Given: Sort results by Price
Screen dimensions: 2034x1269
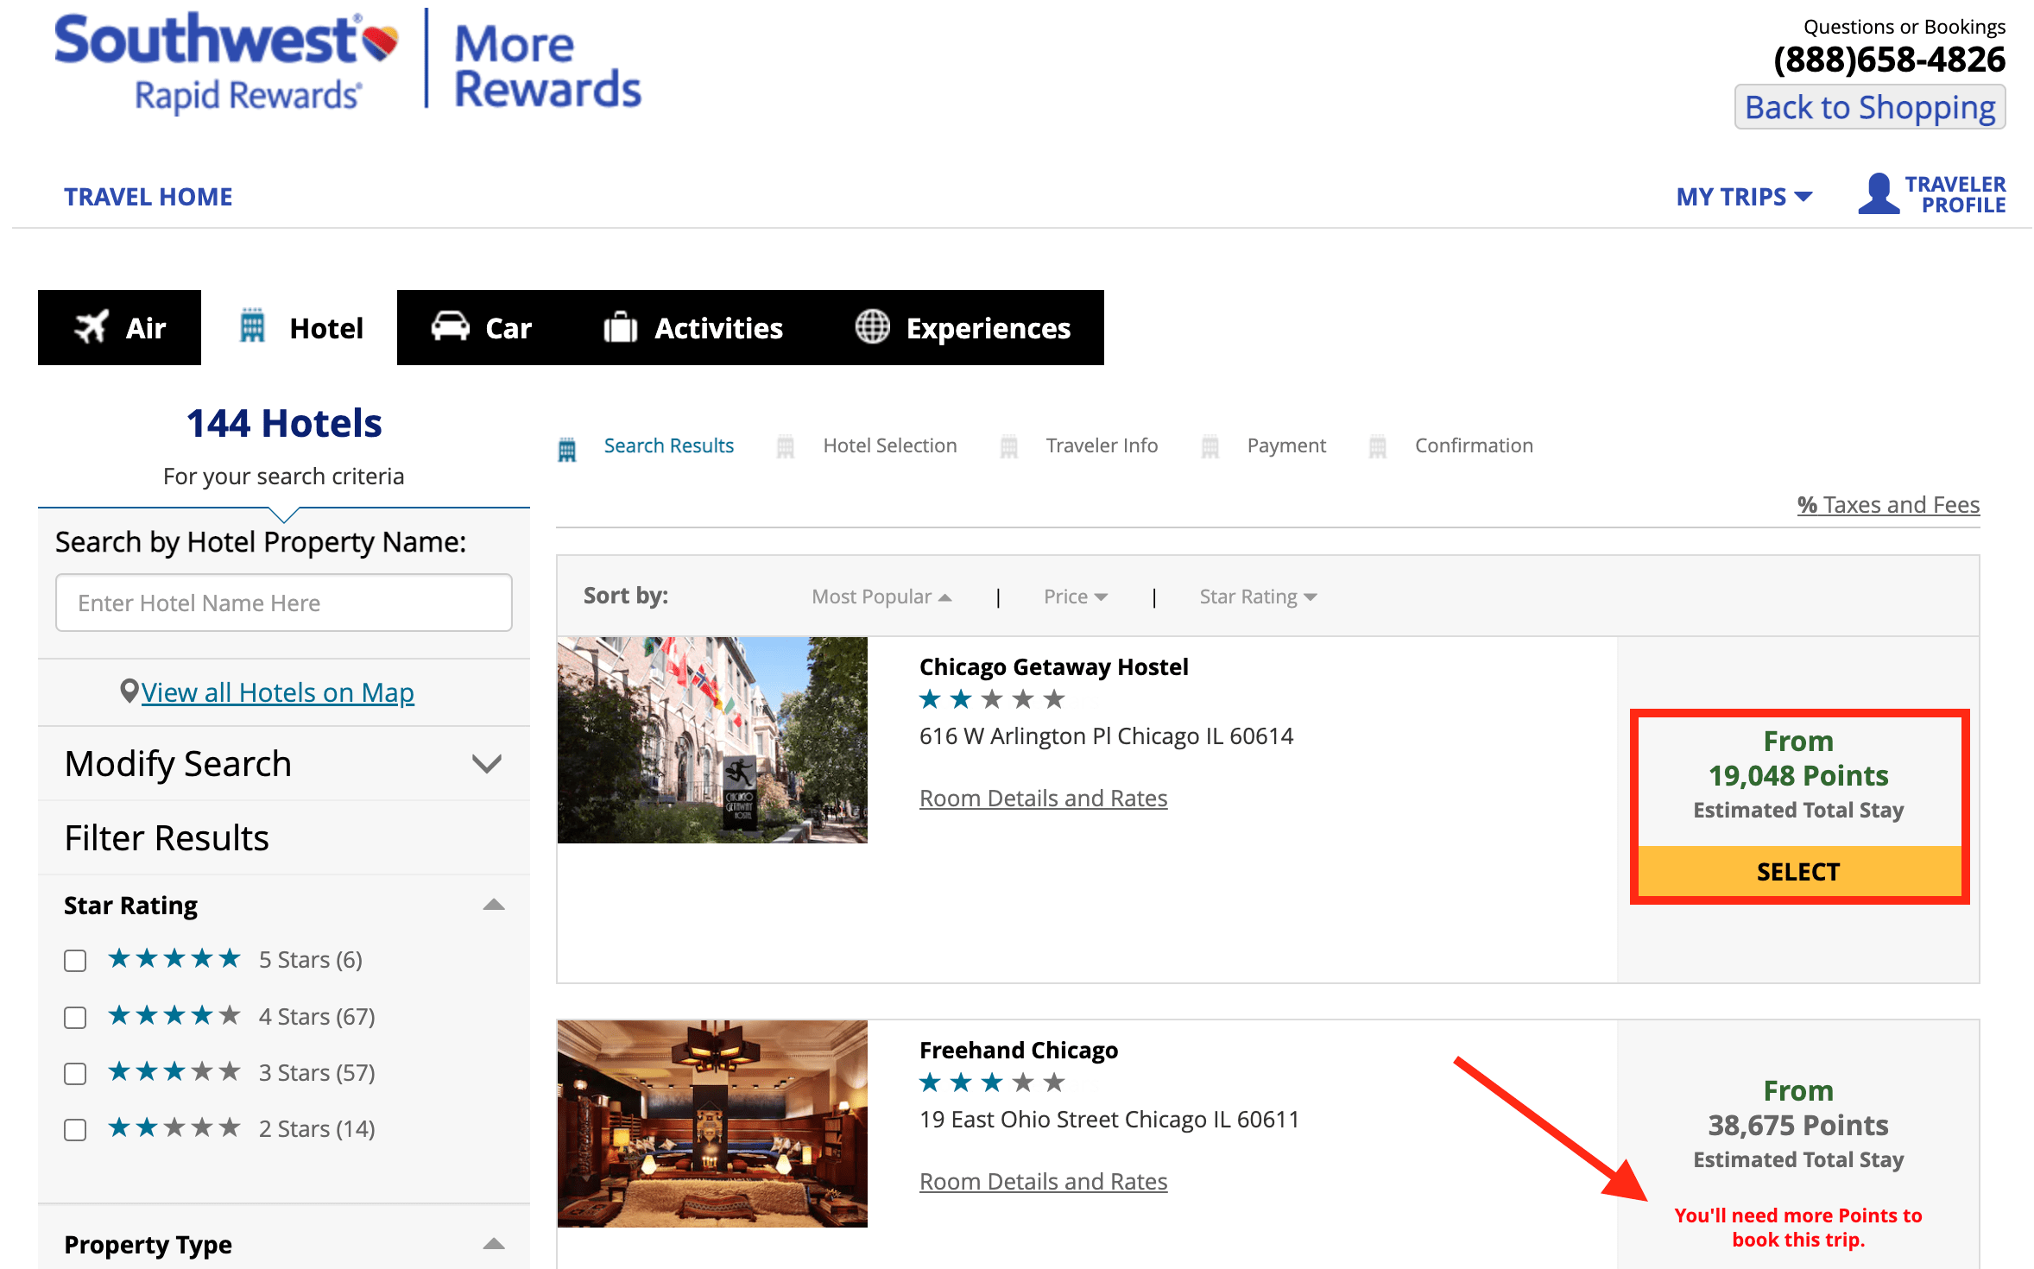Looking at the screenshot, I should [1075, 597].
